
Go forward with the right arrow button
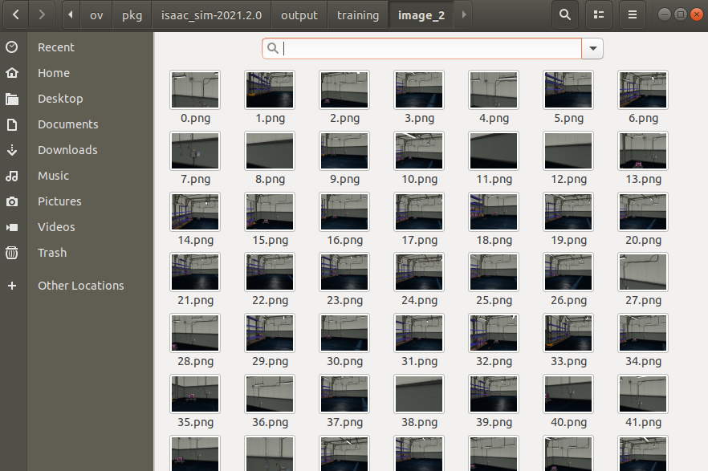click(x=42, y=15)
